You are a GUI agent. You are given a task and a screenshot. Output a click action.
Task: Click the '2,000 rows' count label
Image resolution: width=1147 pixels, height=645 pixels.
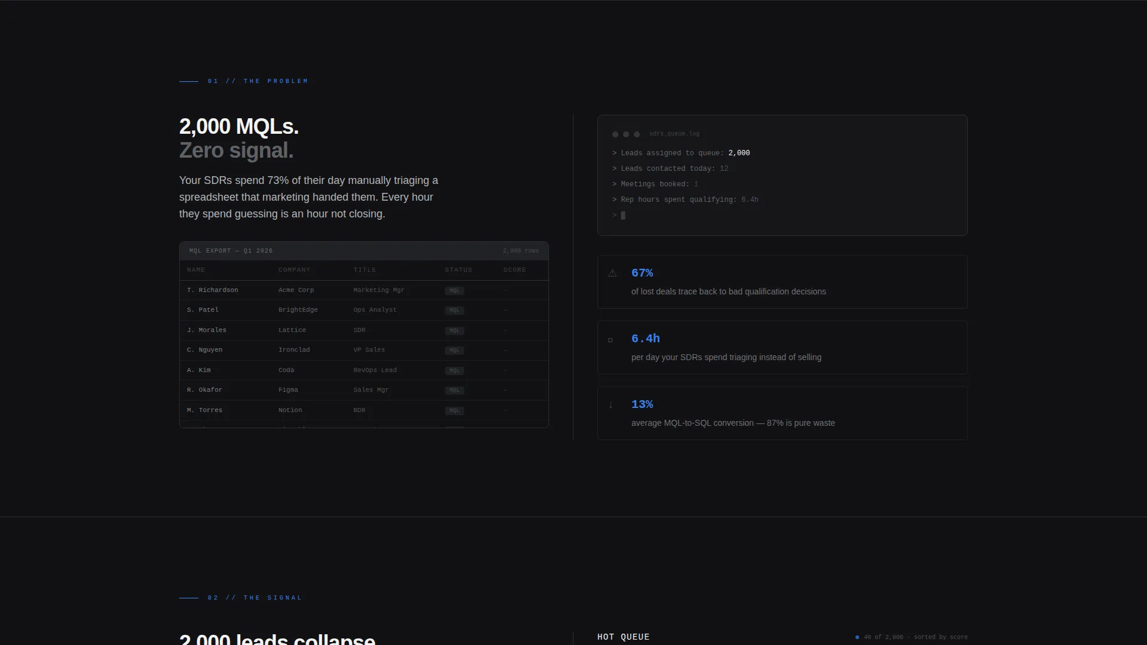(x=521, y=251)
